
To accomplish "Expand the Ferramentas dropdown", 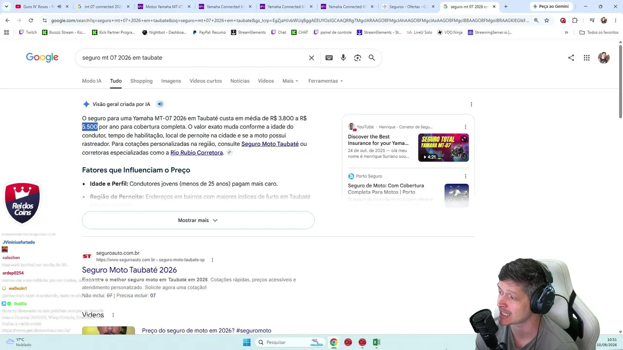I will coord(325,81).
